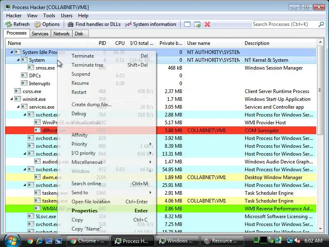Click the red X toolbar icon
This screenshot has width=329, height=247.
207,24
